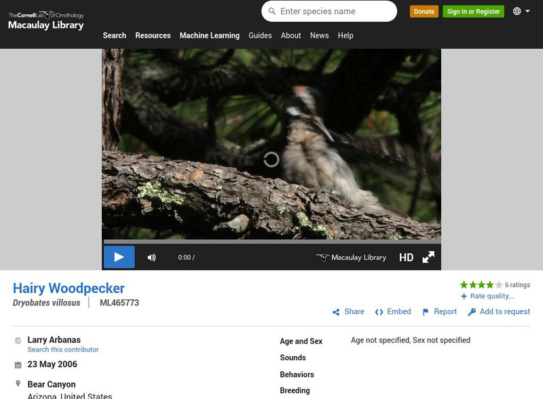Click the Behaviors label

[x=297, y=375]
